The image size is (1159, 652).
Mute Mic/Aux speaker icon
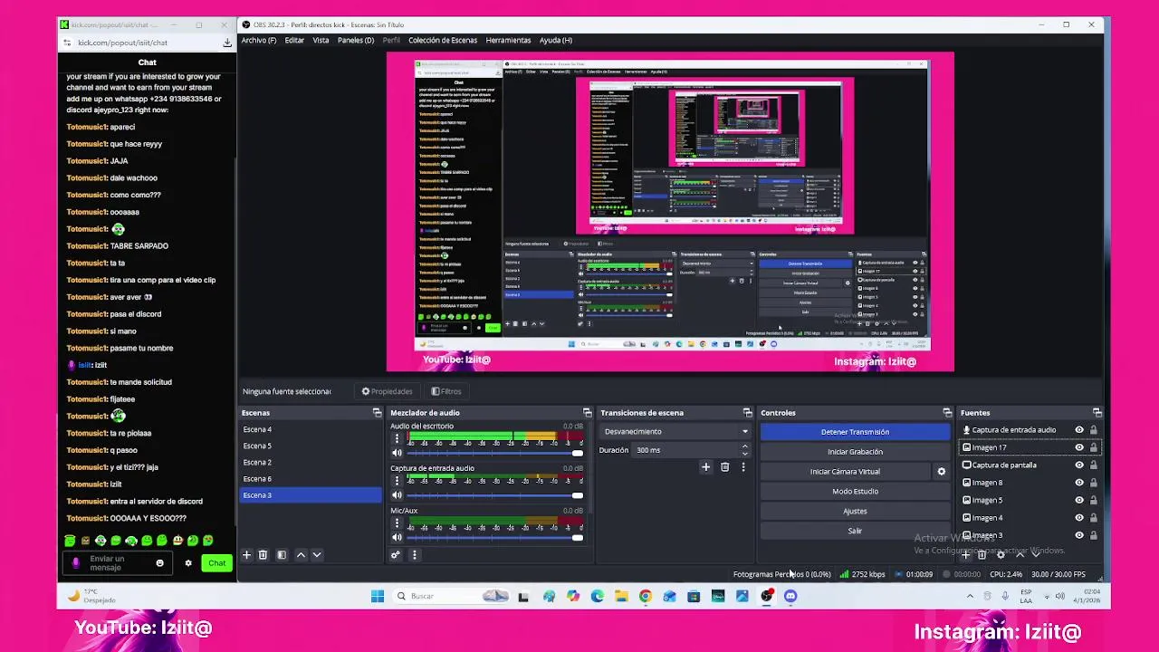pos(396,538)
